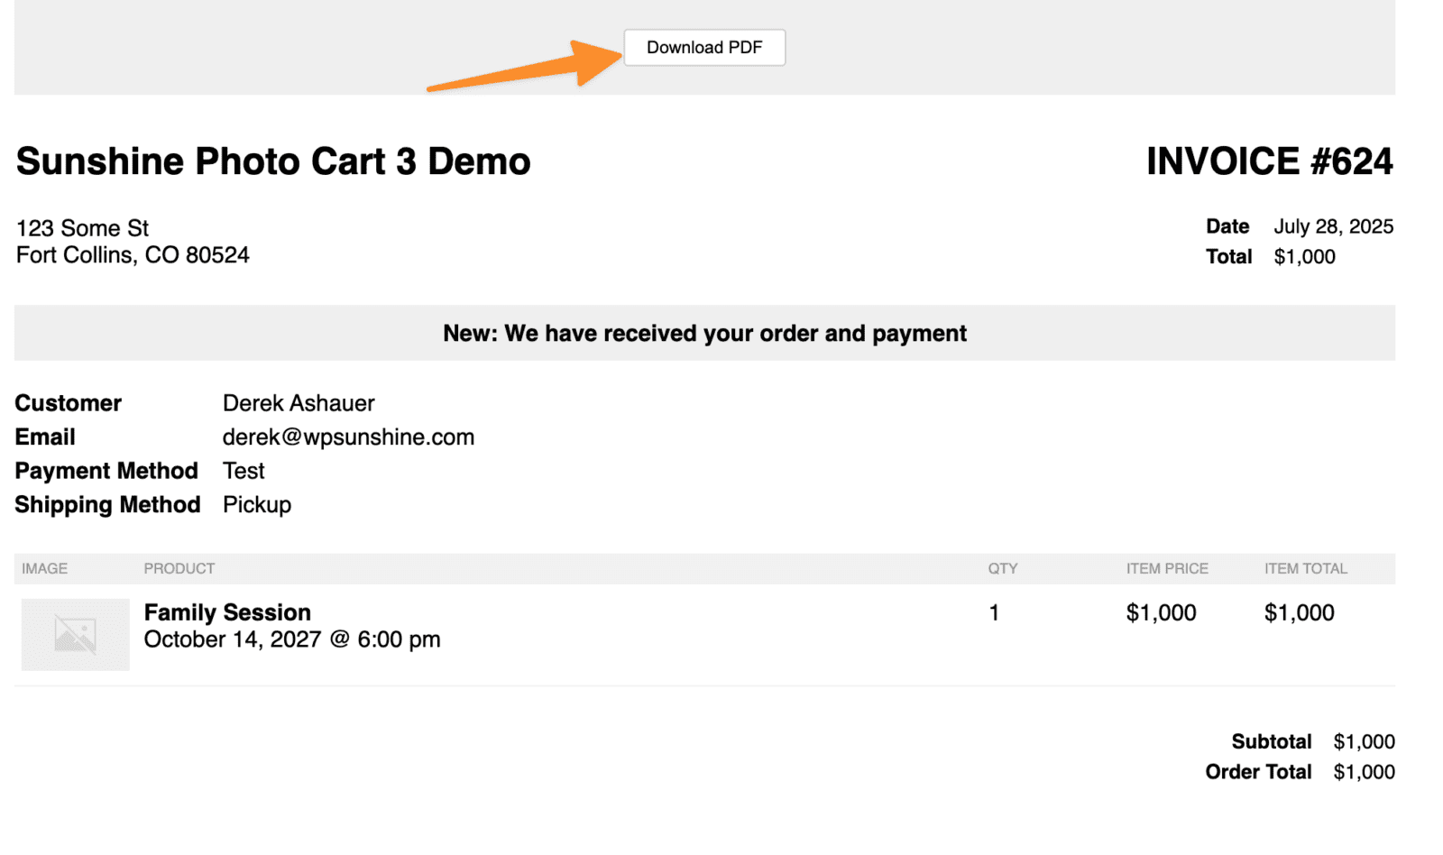This screenshot has width=1443, height=855.
Task: Click the customer name Derek Ashauer
Action: pos(299,403)
